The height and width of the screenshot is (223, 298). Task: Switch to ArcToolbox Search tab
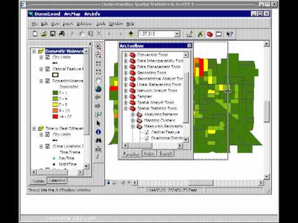pyautogui.click(x=166, y=154)
